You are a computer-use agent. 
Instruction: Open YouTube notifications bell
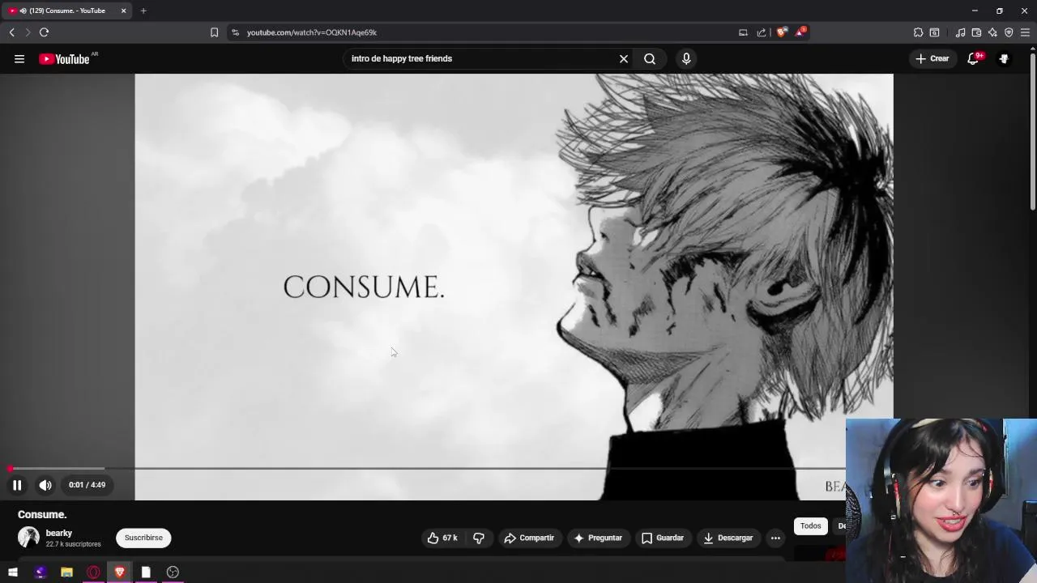tap(974, 58)
